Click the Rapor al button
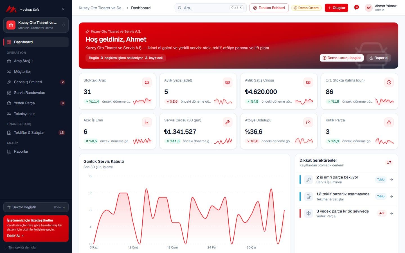Screen dimensions: 405x253 coord(379,58)
